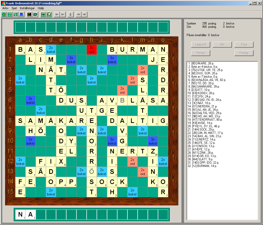This screenshot has width=263, height=225.
Task: Step forward one move with right arrow
Action: pos(78,15)
